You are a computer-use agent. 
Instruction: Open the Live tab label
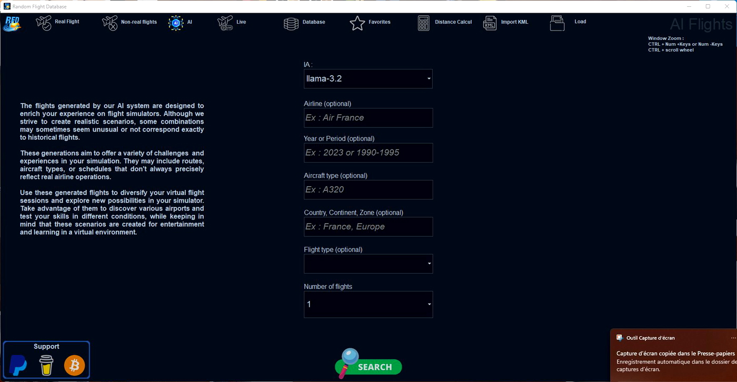point(241,22)
